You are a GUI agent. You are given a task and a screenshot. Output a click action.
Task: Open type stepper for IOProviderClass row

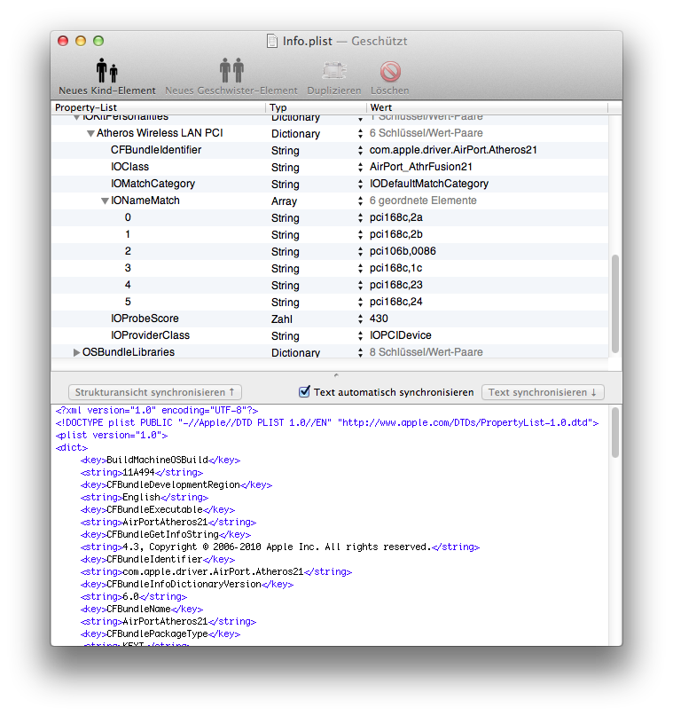tap(361, 335)
